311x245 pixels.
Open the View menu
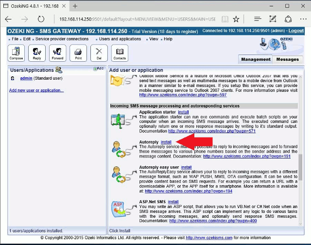click(154, 39)
